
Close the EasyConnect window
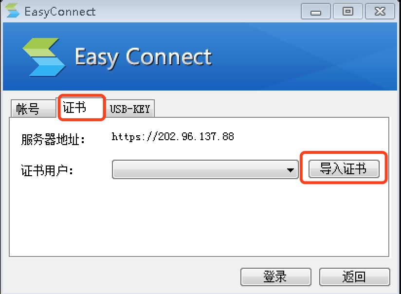tap(380, 11)
